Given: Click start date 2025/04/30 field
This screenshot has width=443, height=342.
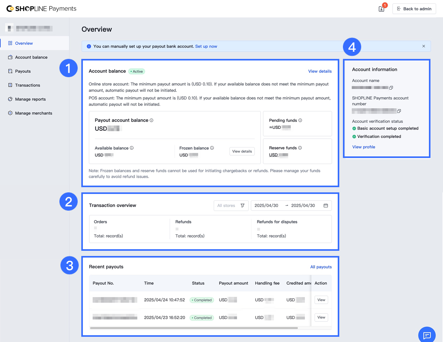Looking at the screenshot, I should (266, 205).
